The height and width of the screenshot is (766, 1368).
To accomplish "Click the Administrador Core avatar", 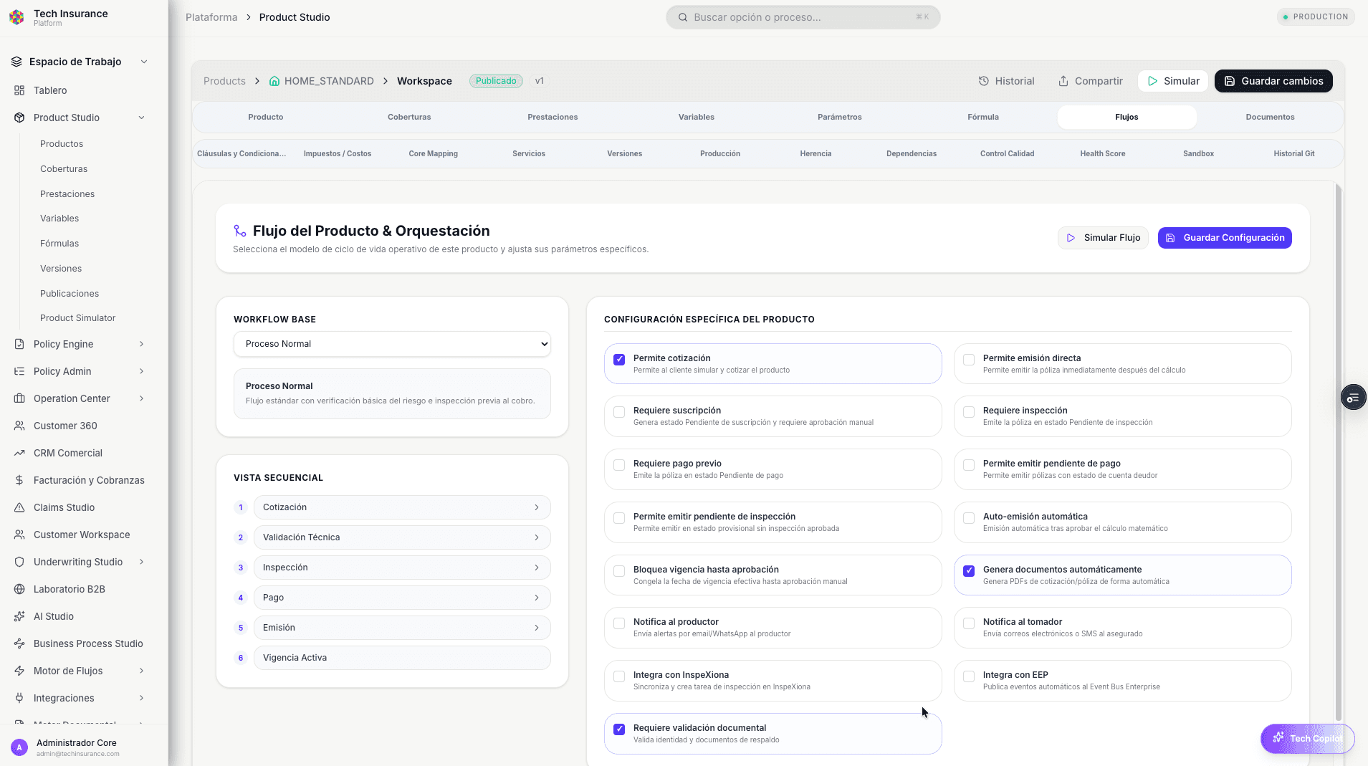I will point(19,747).
